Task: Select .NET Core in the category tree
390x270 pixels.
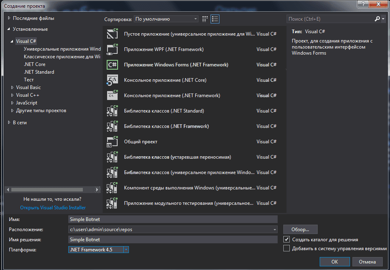Action: (x=34, y=64)
